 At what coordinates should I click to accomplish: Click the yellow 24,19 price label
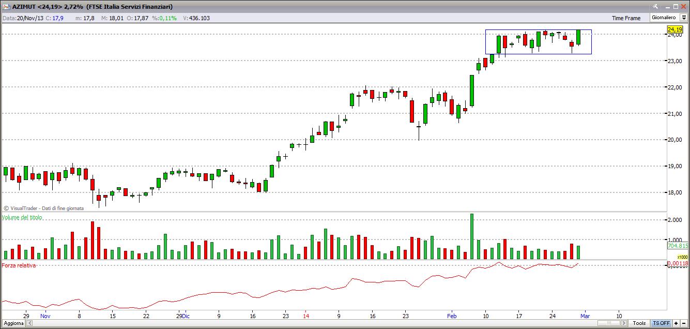(x=675, y=30)
